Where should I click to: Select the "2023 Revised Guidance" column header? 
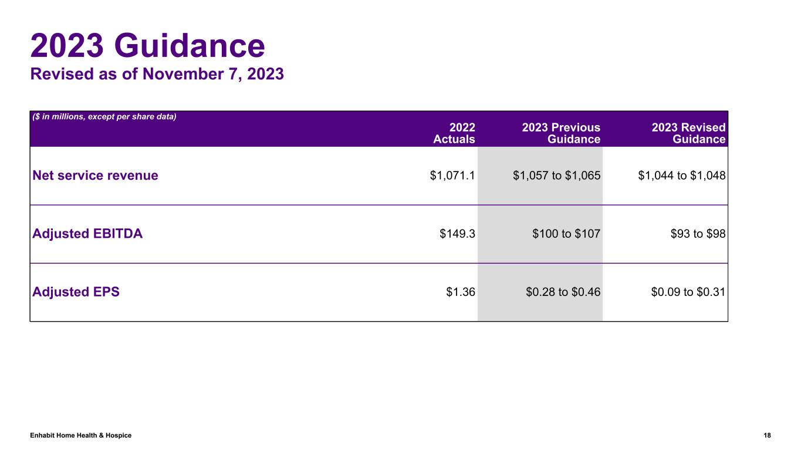coord(688,133)
